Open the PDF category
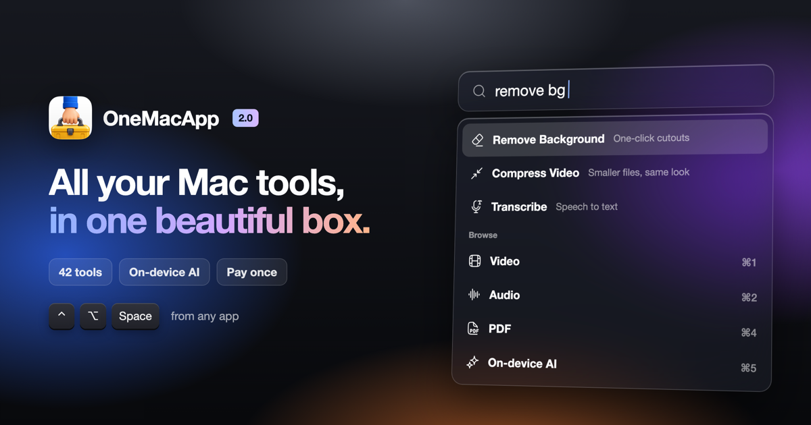This screenshot has width=811, height=425. point(612,330)
